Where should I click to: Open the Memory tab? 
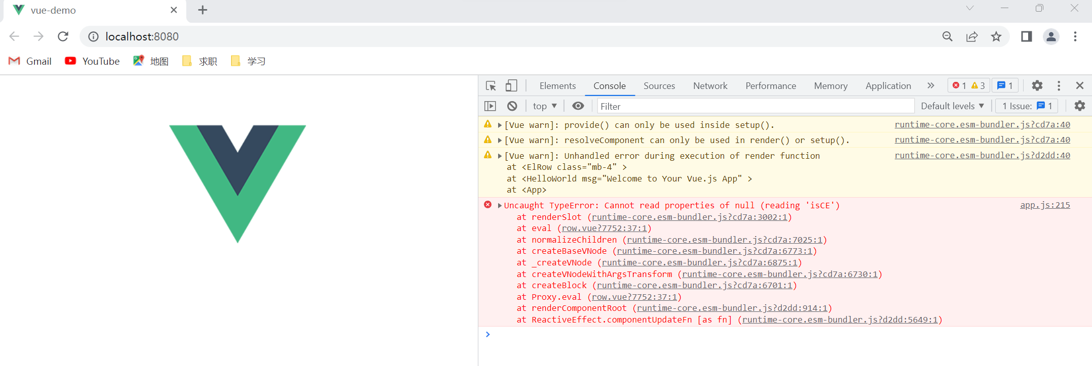coord(831,85)
